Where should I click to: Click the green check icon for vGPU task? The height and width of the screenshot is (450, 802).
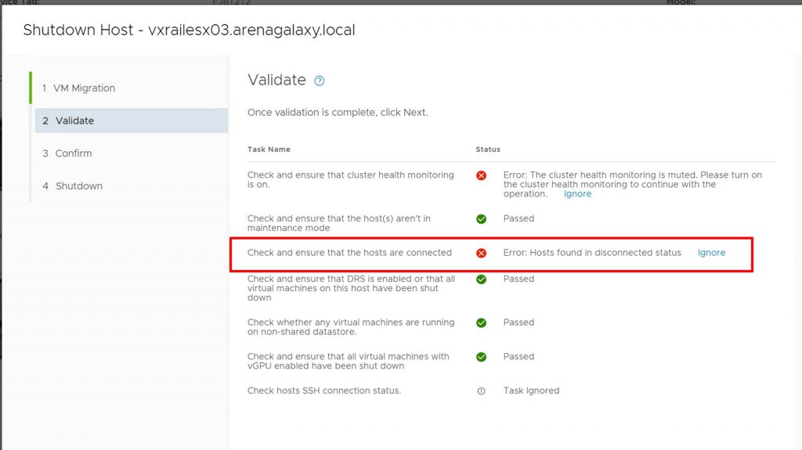pos(482,357)
